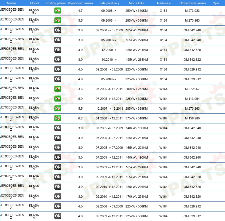Click the Moc silnika column header
The image size is (225, 221).
[x=136, y=3]
